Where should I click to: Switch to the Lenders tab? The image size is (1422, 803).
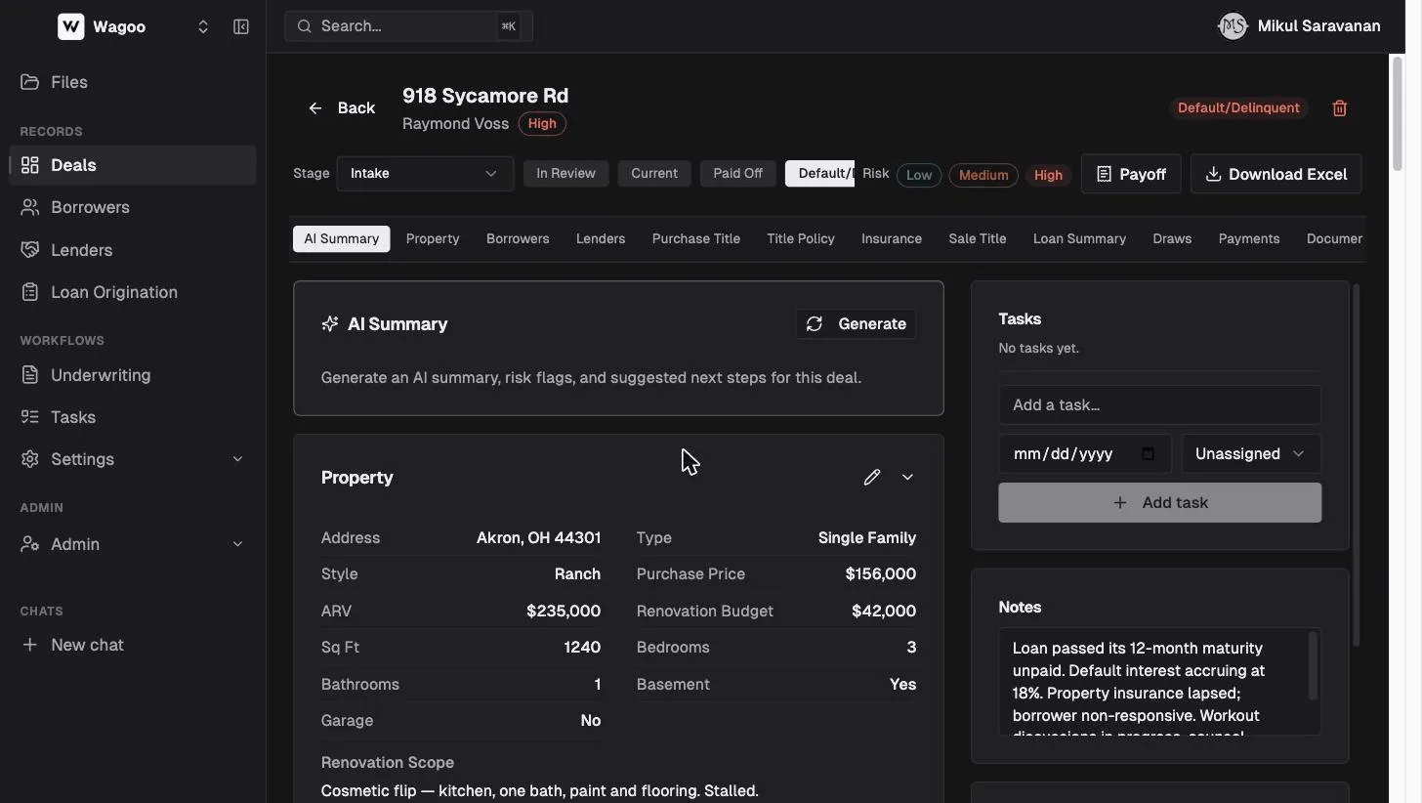coord(601,239)
